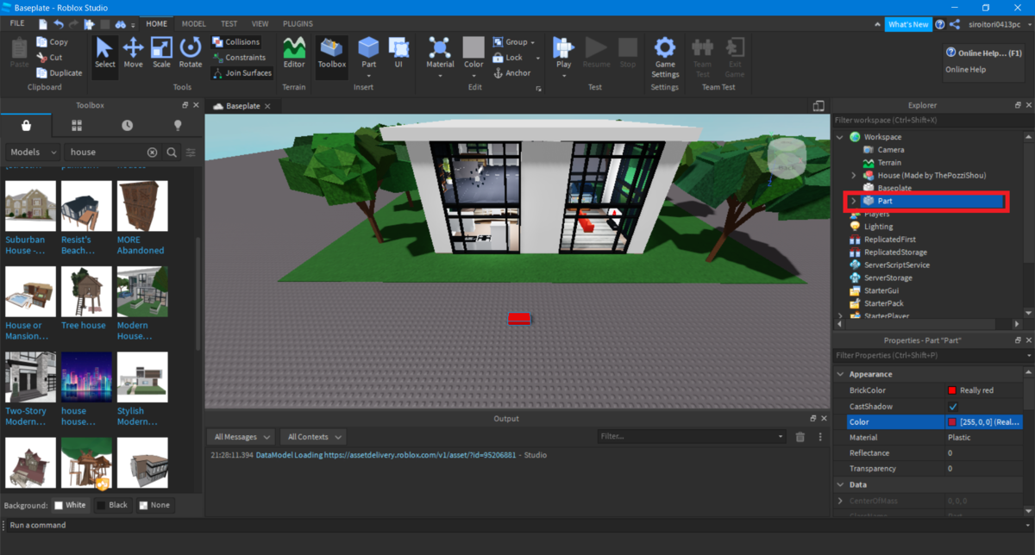Select the Baseplate document tab
Screen dimensions: 1035x555
pyautogui.click(x=241, y=106)
